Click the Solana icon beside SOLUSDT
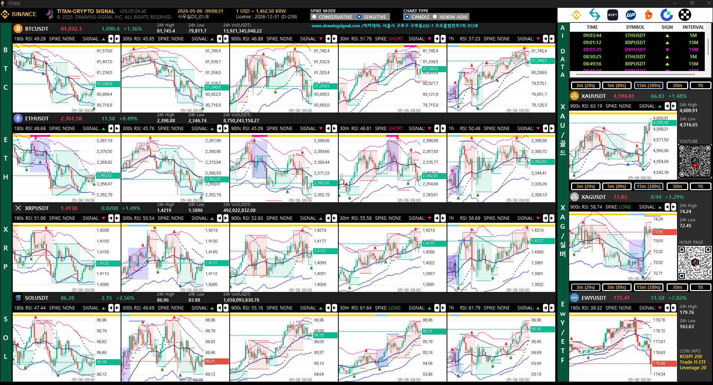The width and height of the screenshot is (713, 385). (x=18, y=298)
